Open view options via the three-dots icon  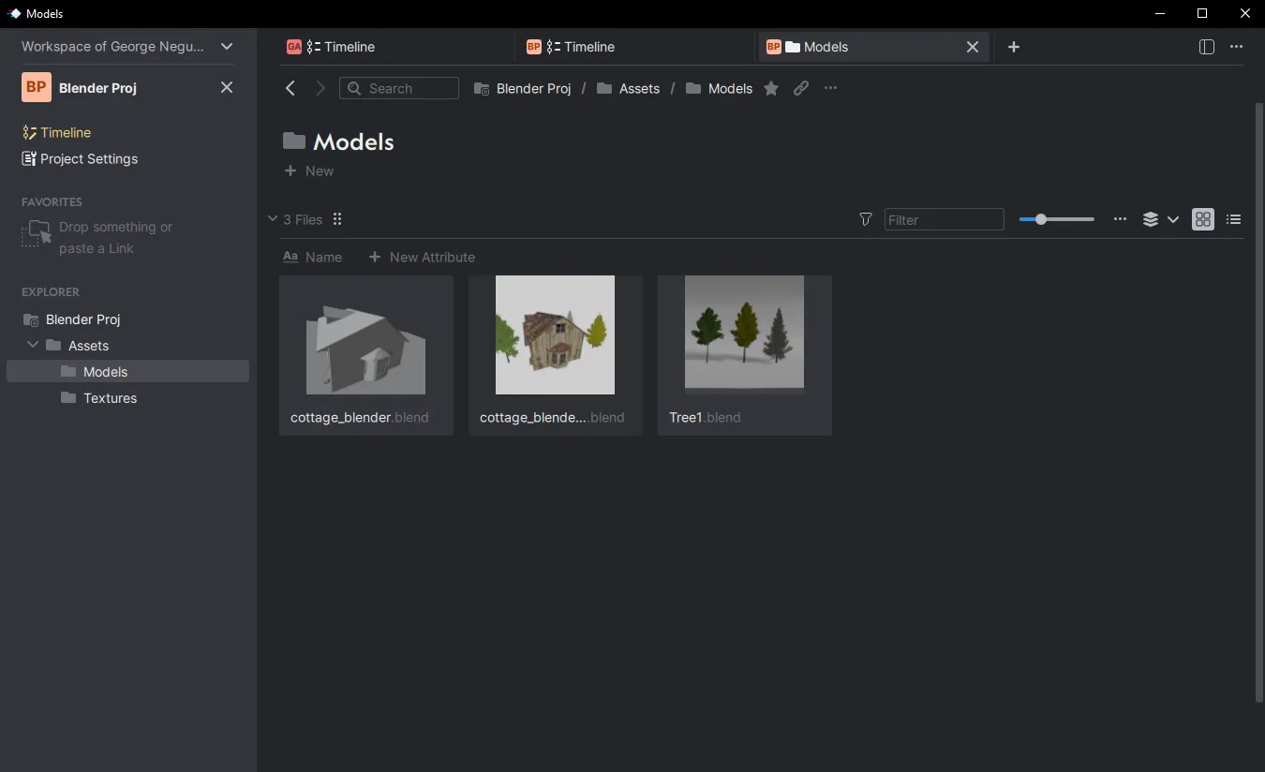pyautogui.click(x=1120, y=219)
